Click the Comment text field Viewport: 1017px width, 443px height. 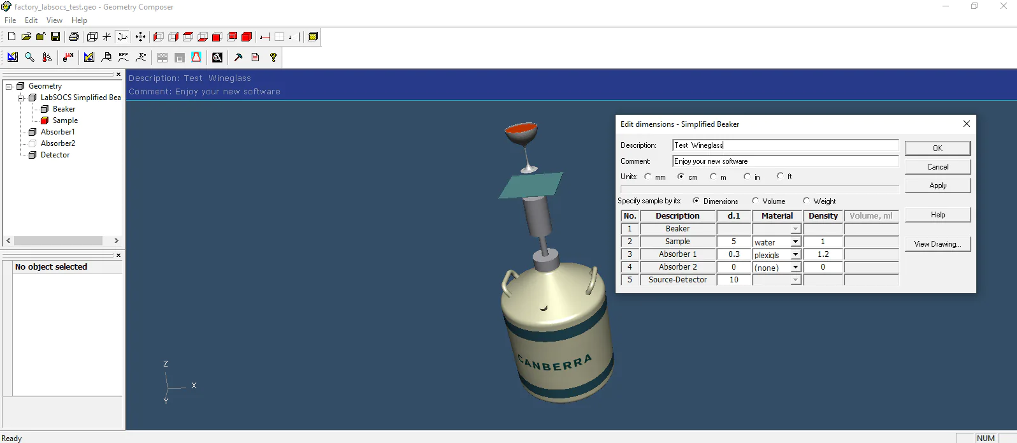785,161
